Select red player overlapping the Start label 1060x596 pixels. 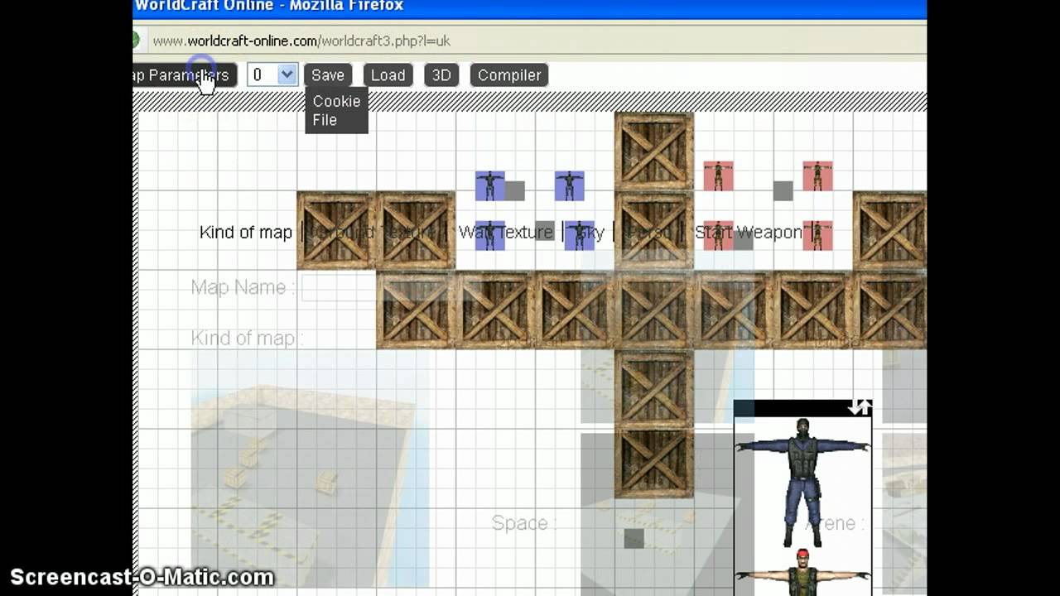click(x=718, y=235)
